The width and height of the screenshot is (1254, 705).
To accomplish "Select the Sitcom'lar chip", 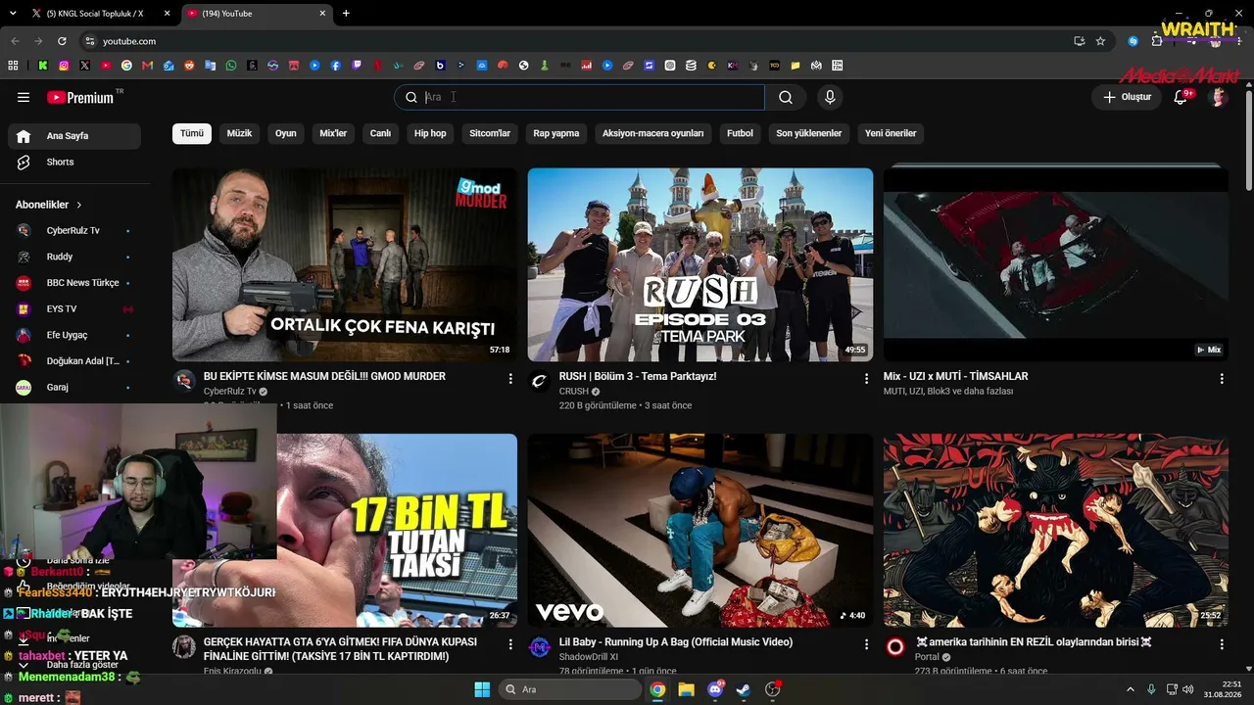I will click(x=490, y=133).
